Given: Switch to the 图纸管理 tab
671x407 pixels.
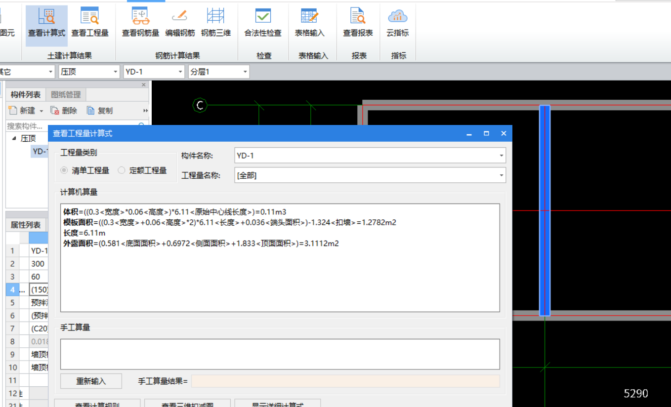Looking at the screenshot, I should (x=66, y=94).
